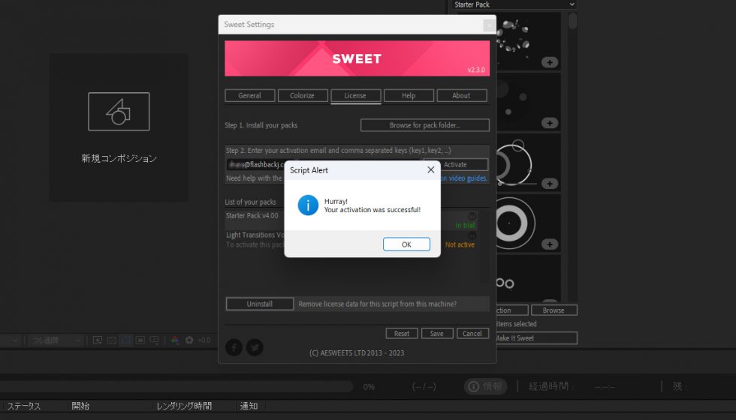Switch to the About tab

click(x=461, y=96)
